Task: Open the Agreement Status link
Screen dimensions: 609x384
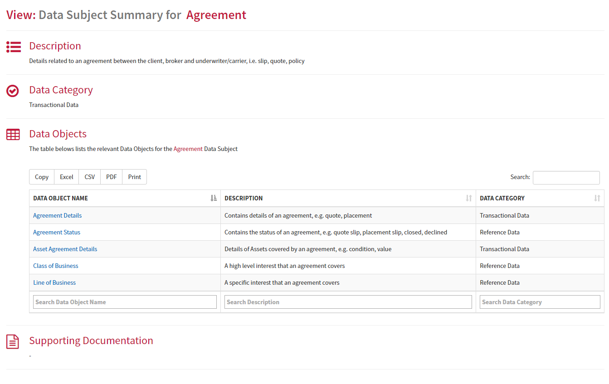Action: pyautogui.click(x=57, y=232)
